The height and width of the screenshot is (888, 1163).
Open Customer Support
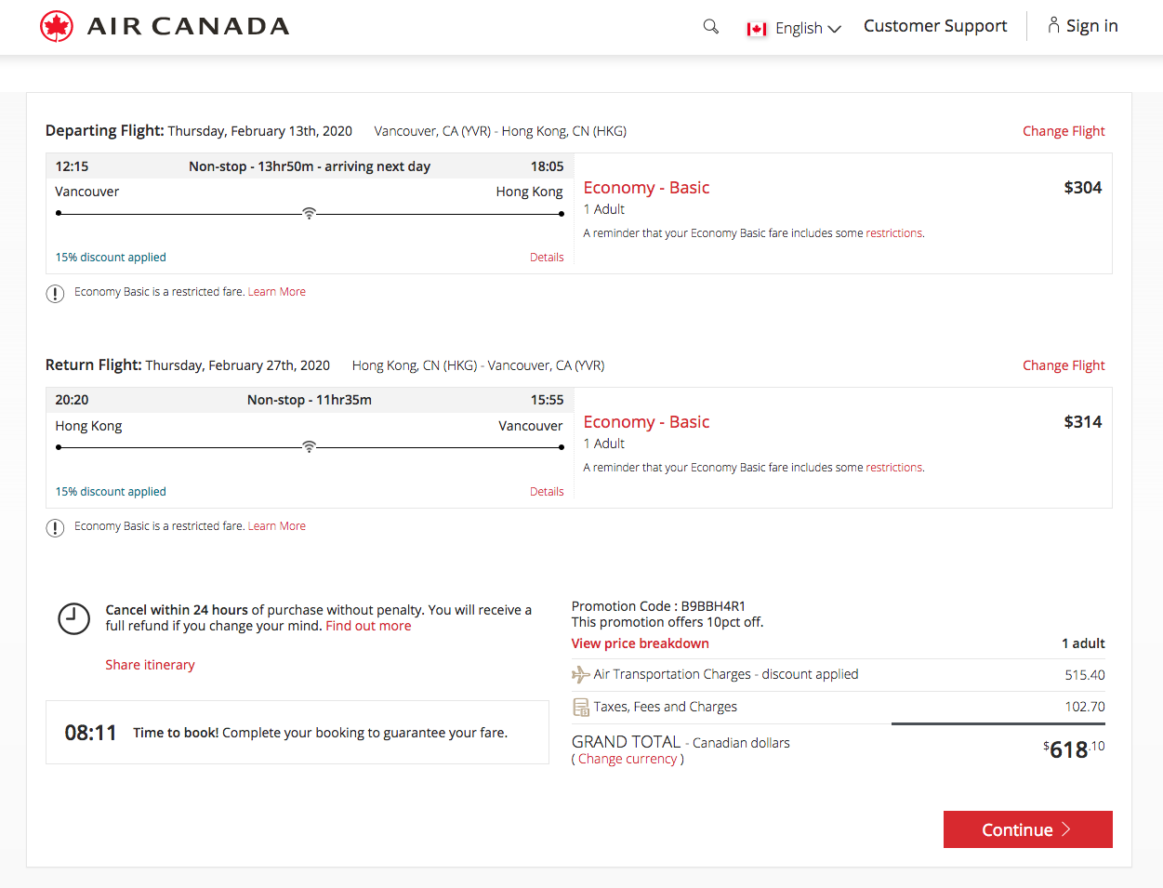934,25
